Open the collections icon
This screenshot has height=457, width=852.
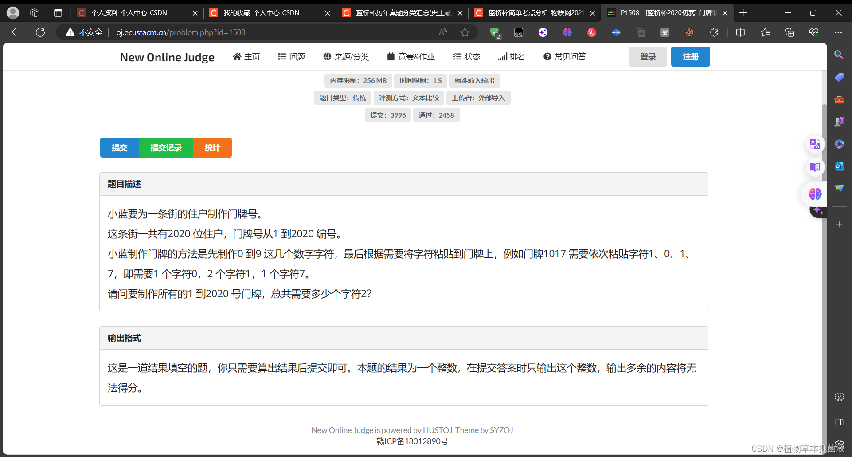click(x=789, y=32)
